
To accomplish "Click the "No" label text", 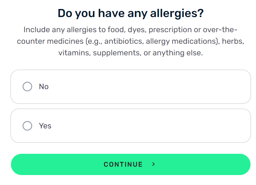I will pos(44,87).
